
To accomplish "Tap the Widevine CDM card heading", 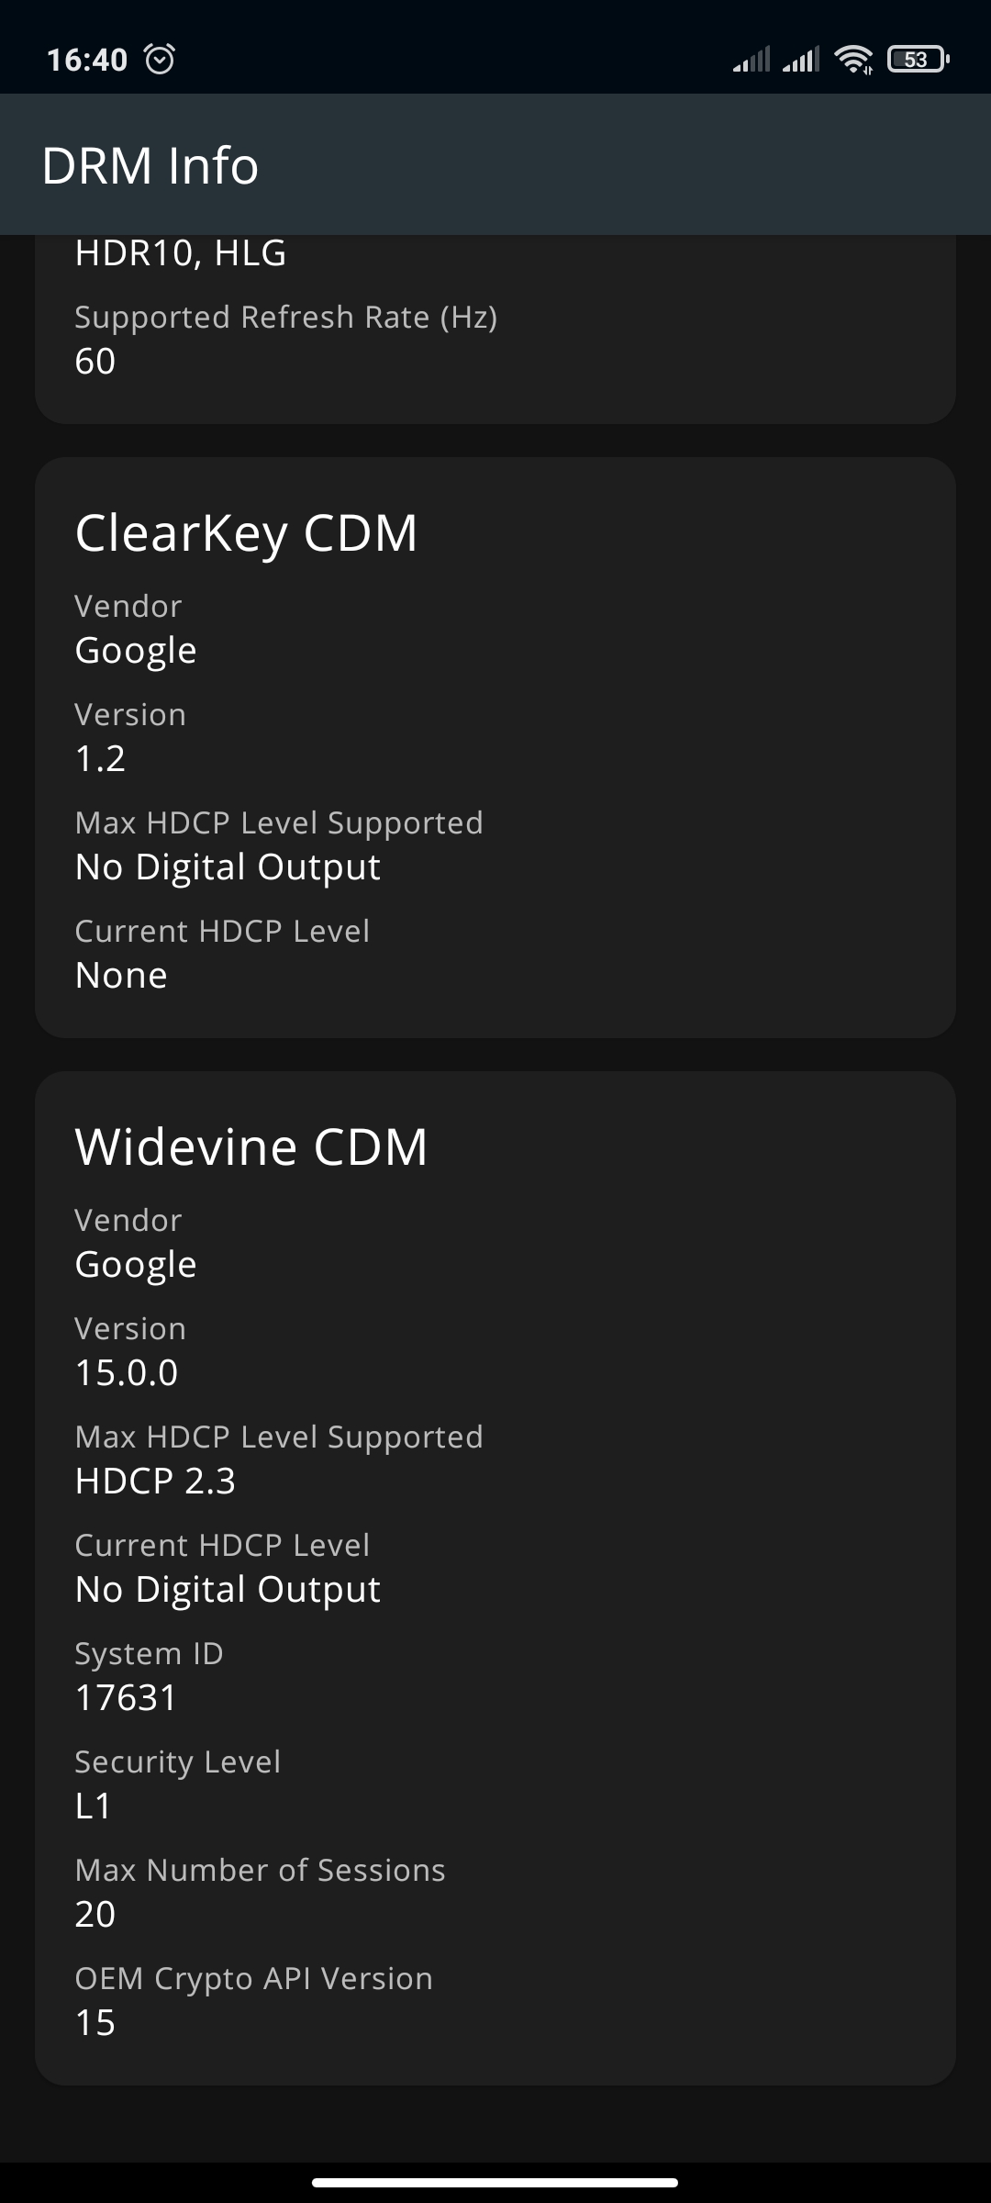I will click(251, 1146).
